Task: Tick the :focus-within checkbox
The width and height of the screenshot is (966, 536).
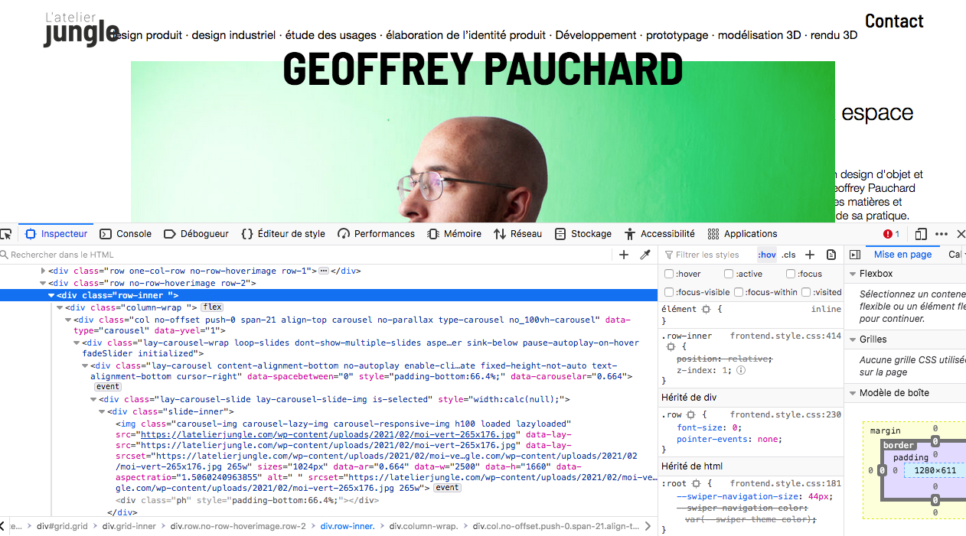Action: (739, 292)
